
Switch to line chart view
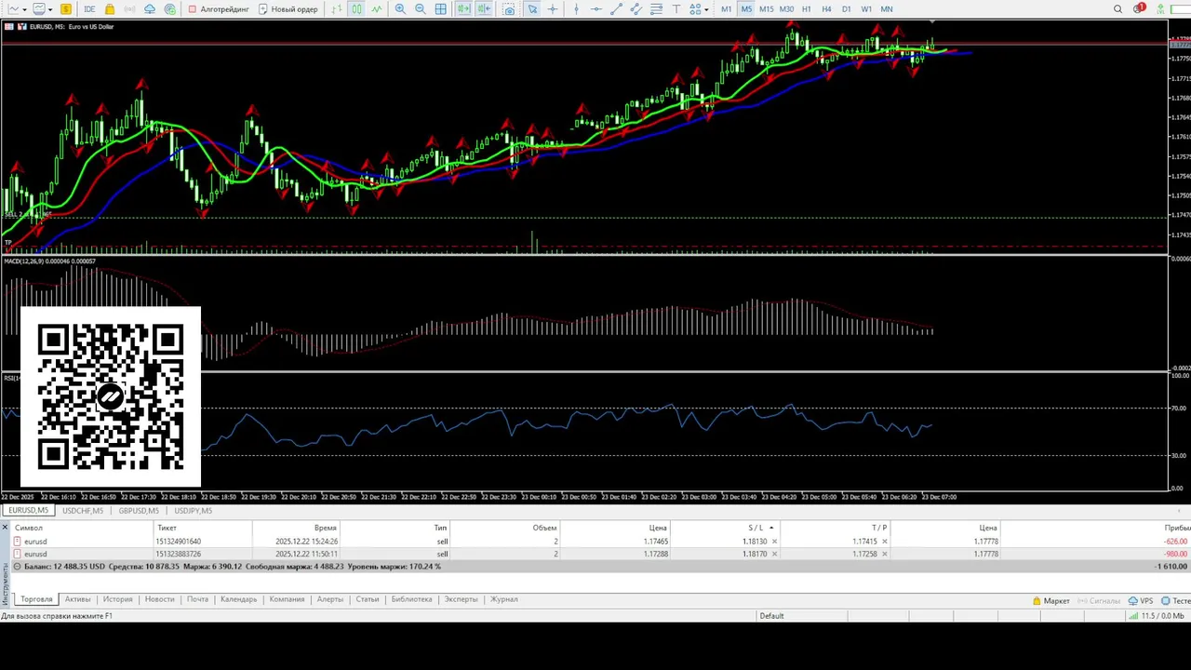(377, 9)
